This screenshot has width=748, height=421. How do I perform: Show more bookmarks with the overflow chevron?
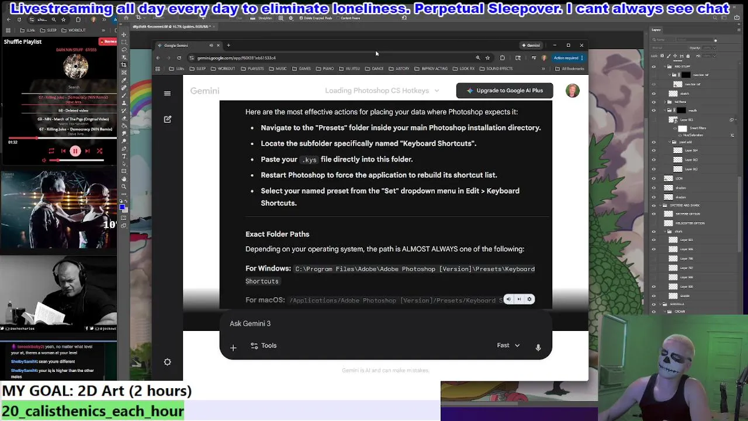tap(543, 68)
